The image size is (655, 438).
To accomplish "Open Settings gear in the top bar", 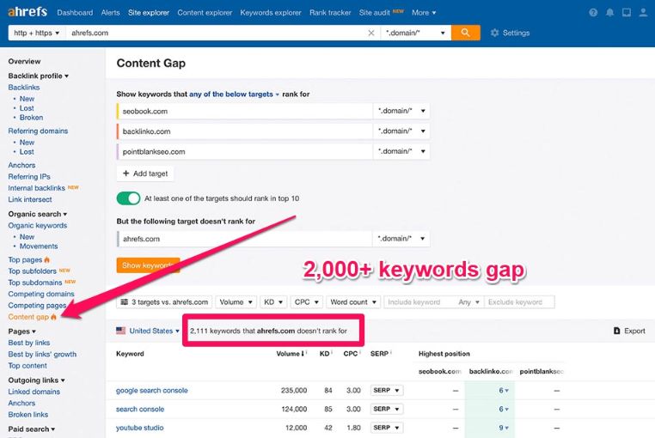I will click(510, 33).
